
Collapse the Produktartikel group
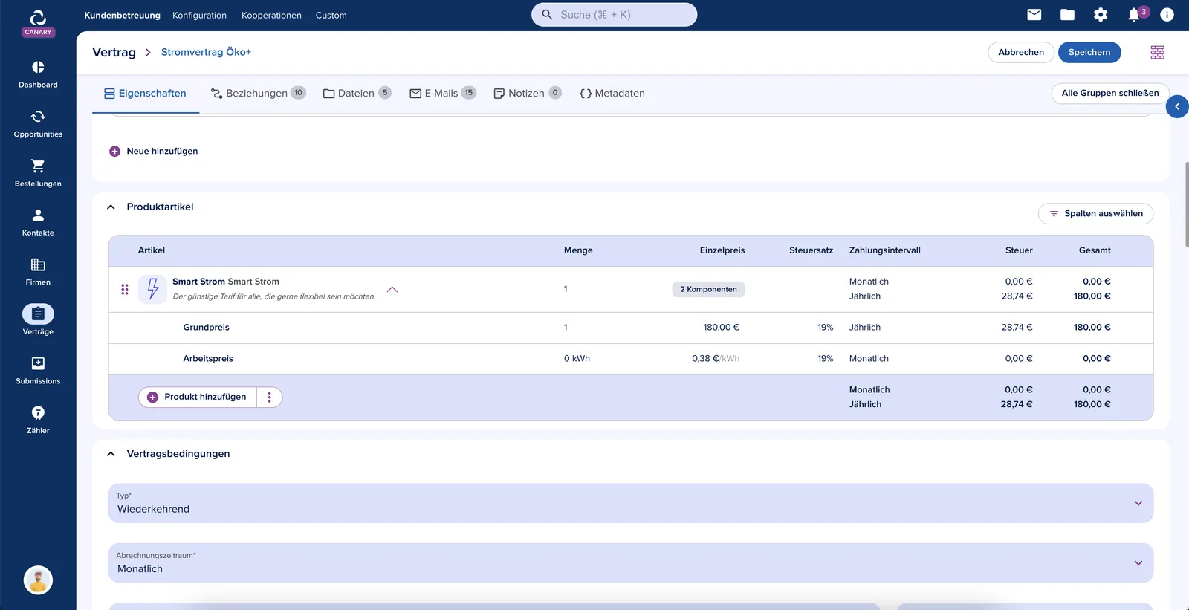click(x=111, y=207)
